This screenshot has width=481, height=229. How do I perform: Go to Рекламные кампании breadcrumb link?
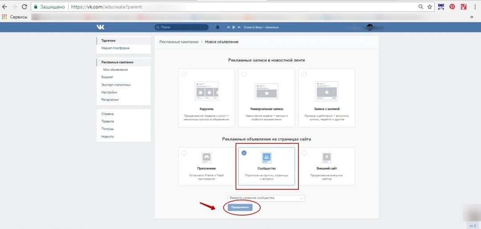pos(179,42)
